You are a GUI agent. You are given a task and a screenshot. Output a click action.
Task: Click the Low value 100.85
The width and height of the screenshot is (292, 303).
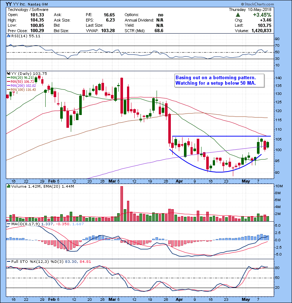tap(37, 25)
